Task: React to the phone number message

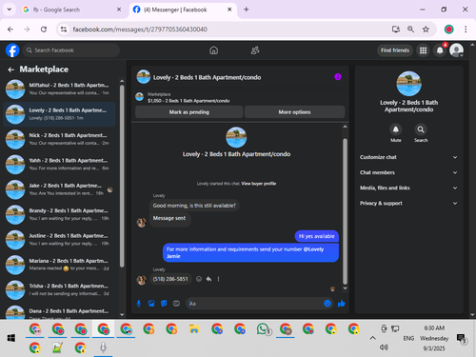Action: pos(199,279)
